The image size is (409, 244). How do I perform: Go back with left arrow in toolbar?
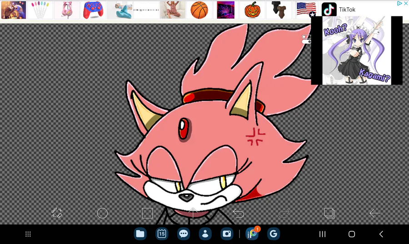click(x=374, y=213)
